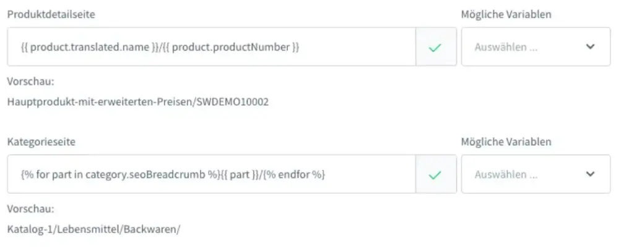The image size is (634, 247).
Task: Place cursor on product.productNumber variable text
Action: tap(231, 47)
